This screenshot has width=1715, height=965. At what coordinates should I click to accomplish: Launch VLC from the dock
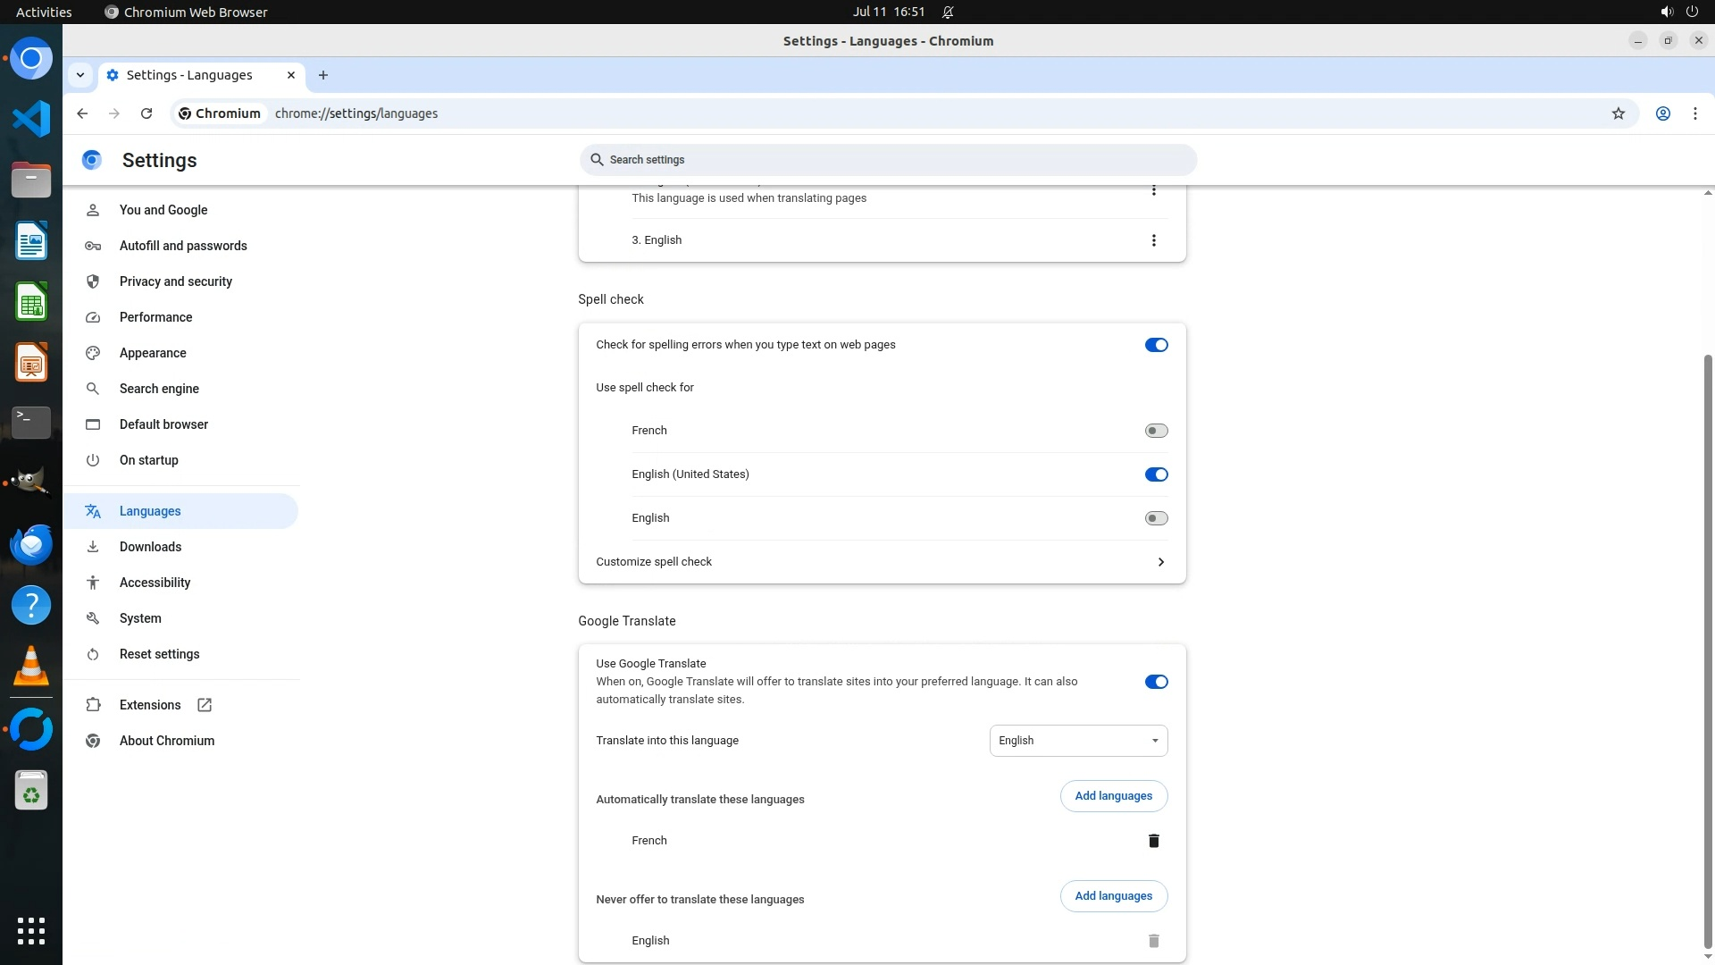[x=31, y=667]
